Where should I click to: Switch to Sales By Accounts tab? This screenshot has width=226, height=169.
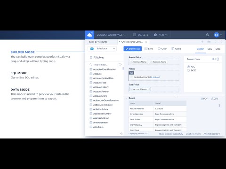[98, 42]
